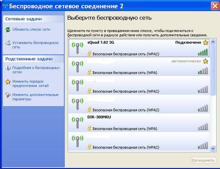Viewport: 220px width, 169px height.
Task: Click the scrollbar down arrow in network list
Action: pyautogui.click(x=213, y=148)
